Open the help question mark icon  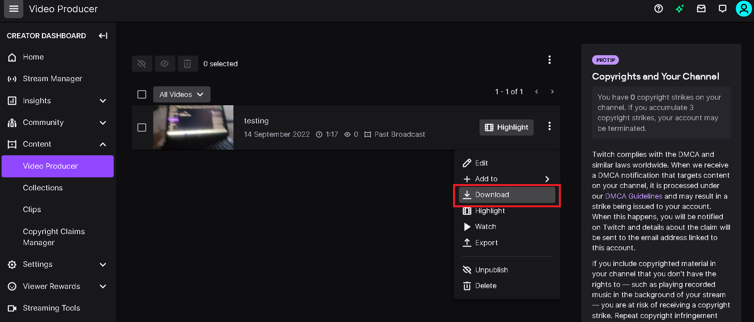(x=658, y=9)
